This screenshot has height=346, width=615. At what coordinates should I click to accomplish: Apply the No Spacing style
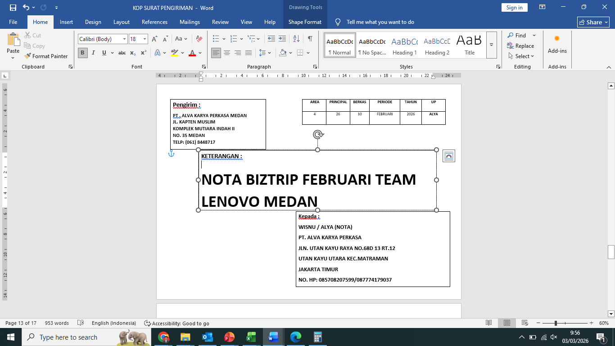(x=372, y=45)
